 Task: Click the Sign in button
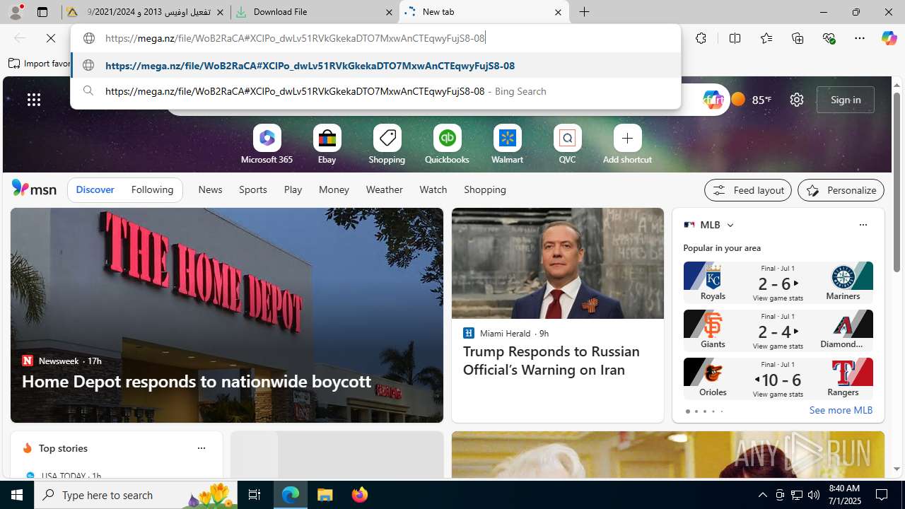coord(846,100)
